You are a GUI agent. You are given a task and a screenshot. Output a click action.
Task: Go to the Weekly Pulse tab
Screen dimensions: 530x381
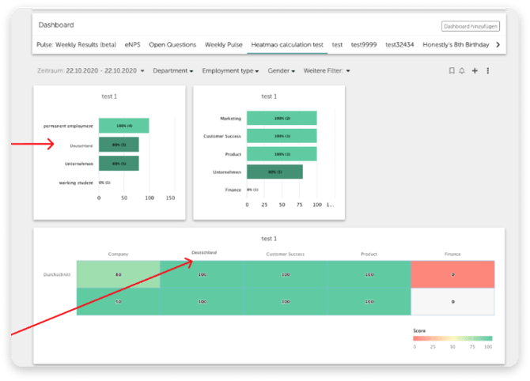223,45
